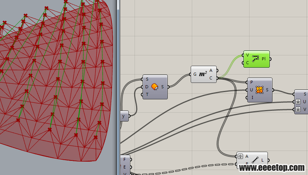Viewport: 308px width, 175px height.
Task: Click the S input of the right-edge component
Action: coord(305,94)
